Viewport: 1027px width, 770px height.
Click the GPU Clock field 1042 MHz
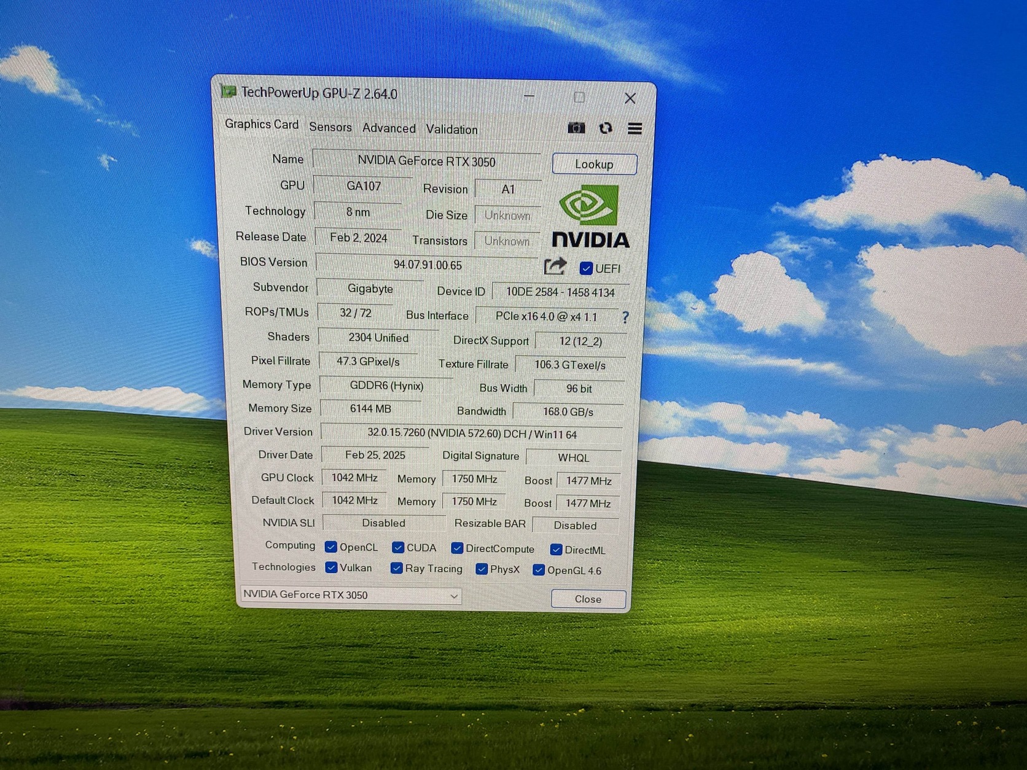(x=354, y=478)
